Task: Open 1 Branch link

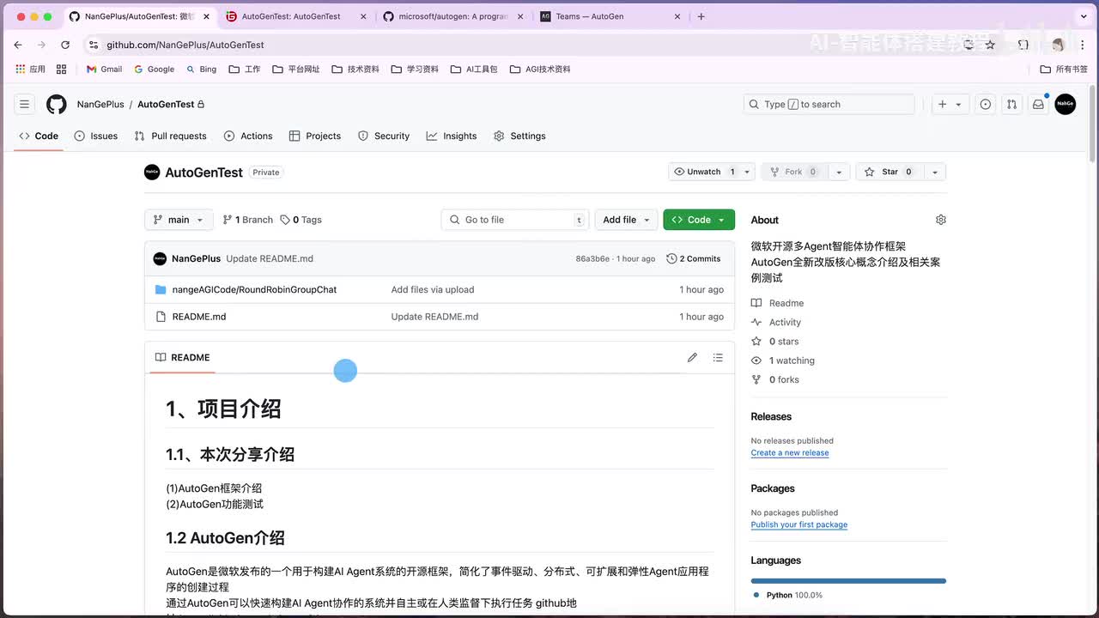Action: click(x=247, y=220)
